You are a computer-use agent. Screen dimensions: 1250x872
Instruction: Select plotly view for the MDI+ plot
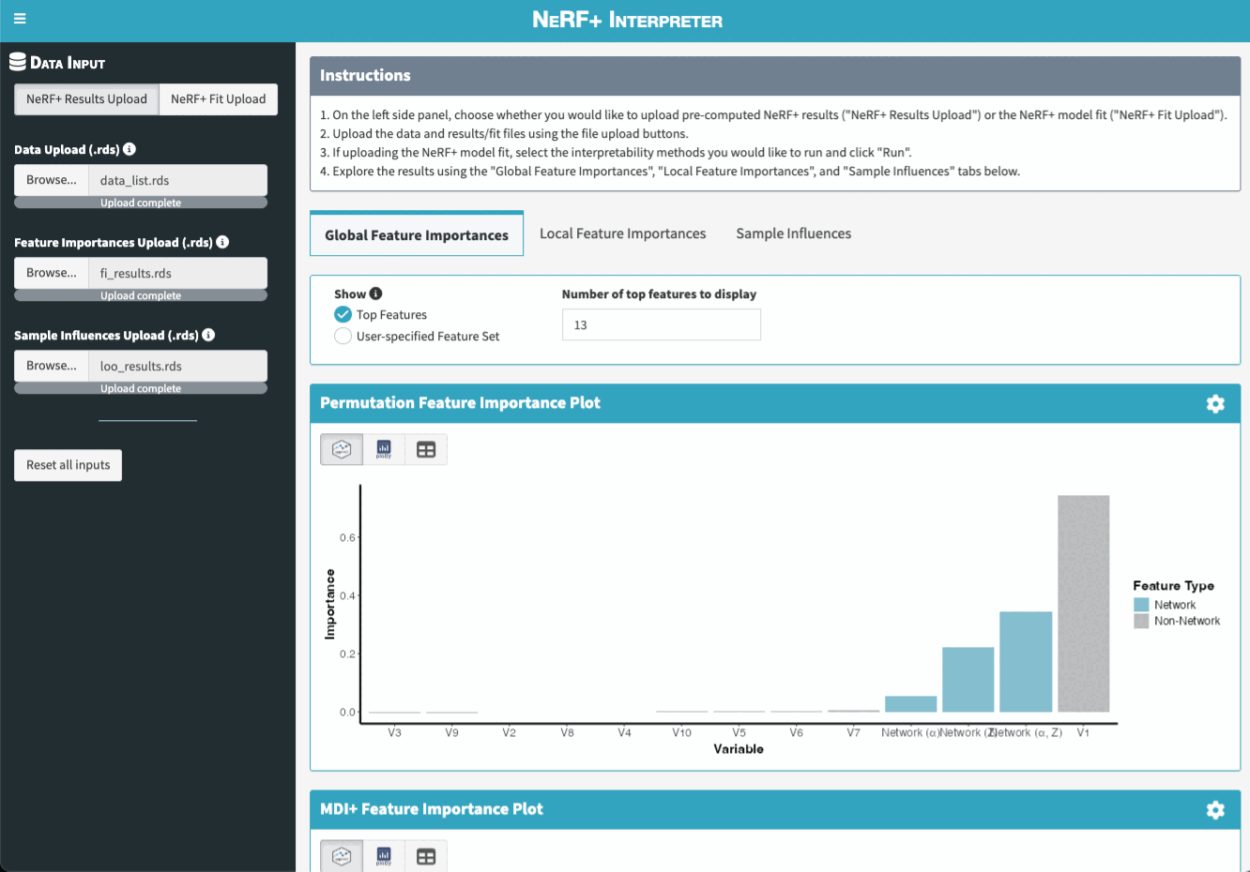tap(383, 855)
